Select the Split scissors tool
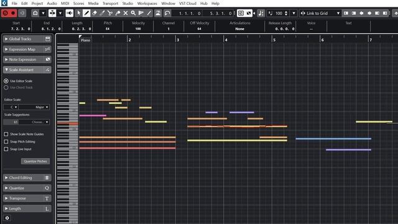This screenshot has width=398, height=224. click(x=110, y=13)
